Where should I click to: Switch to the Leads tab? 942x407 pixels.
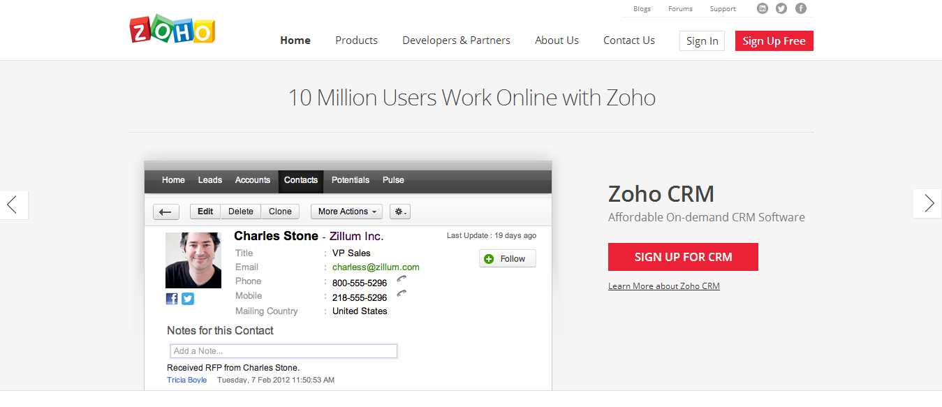(209, 180)
